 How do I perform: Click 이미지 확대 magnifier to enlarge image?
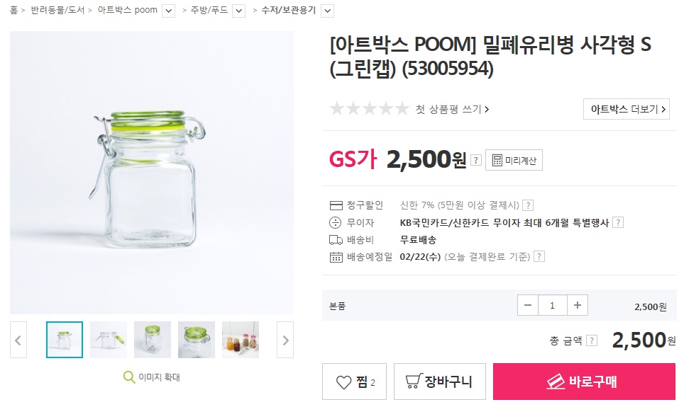tap(151, 377)
